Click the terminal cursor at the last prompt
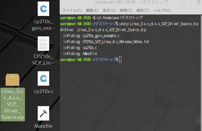The image size is (202, 131). point(120,60)
